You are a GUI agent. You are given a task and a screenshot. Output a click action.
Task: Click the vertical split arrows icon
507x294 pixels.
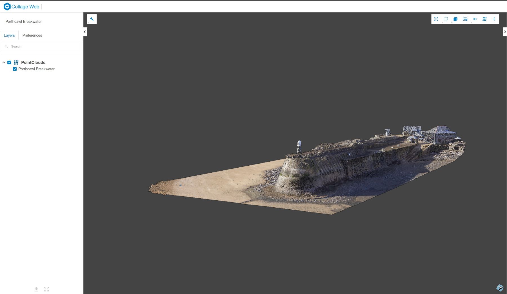494,19
